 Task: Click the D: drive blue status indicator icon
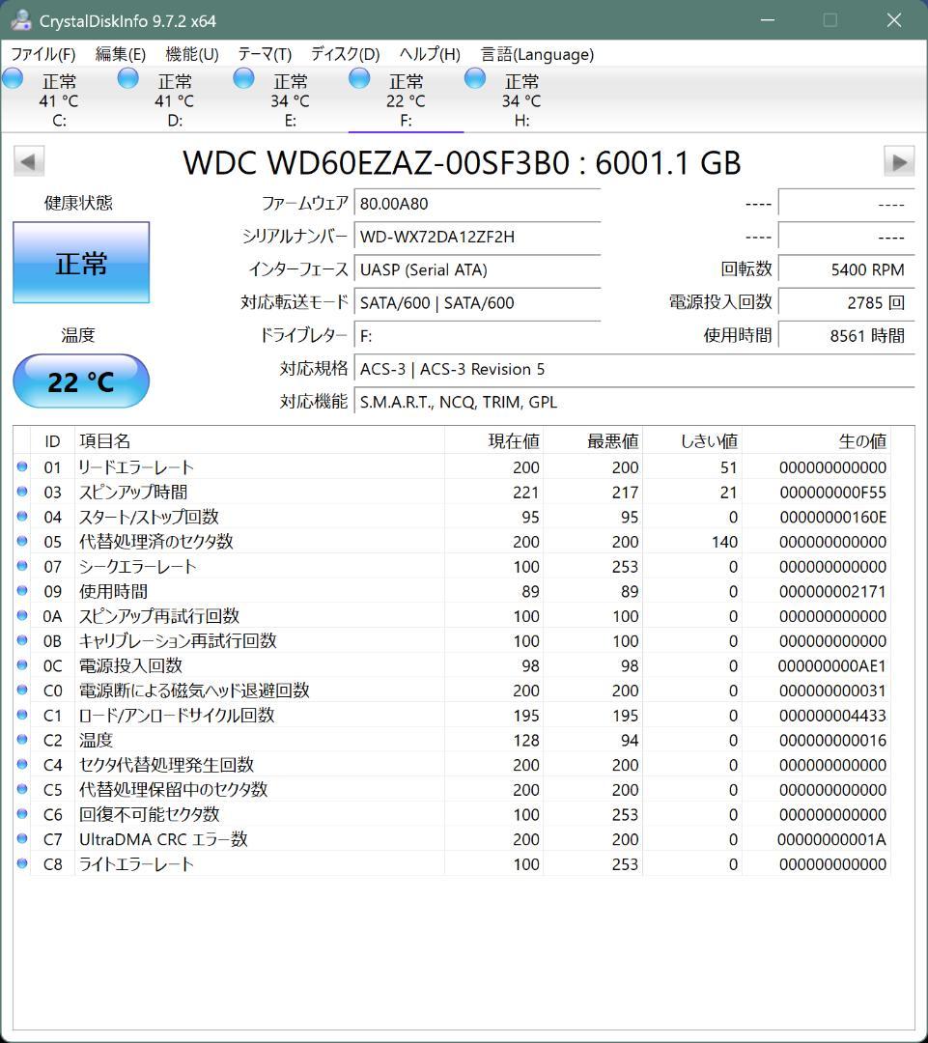[x=127, y=77]
